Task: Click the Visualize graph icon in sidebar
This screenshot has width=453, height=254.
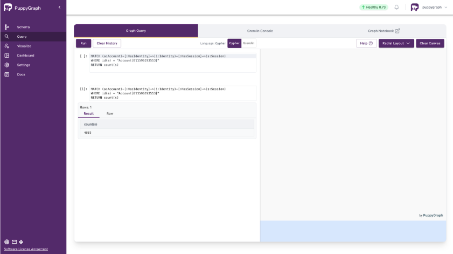Action: coord(7,46)
